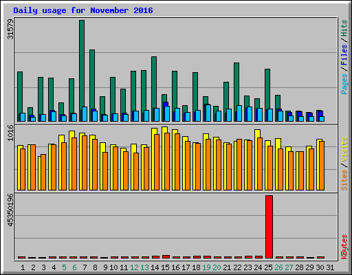
Task: Select the cyan pages bar for day 7
Action: (x=85, y=114)
